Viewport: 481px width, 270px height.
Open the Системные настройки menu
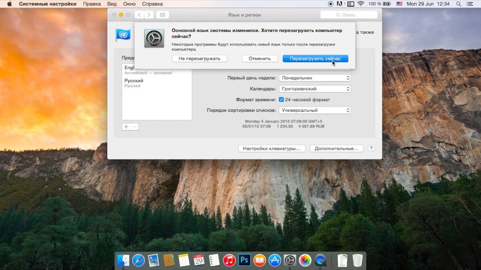tap(48, 4)
